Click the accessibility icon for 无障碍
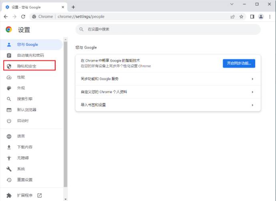 9,158
